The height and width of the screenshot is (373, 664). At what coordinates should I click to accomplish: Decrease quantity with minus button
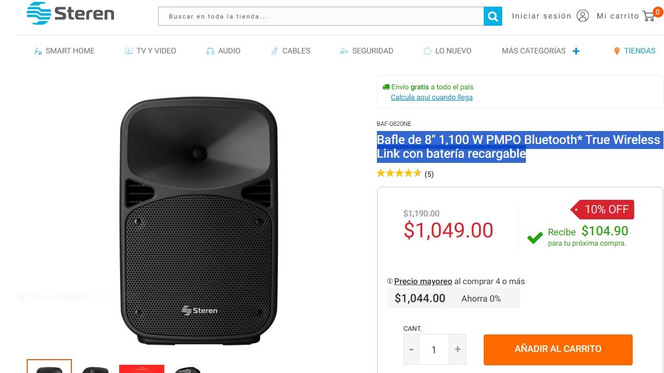tap(411, 349)
